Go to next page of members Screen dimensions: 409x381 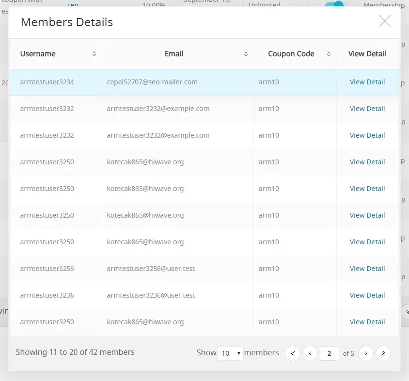pyautogui.click(x=366, y=353)
